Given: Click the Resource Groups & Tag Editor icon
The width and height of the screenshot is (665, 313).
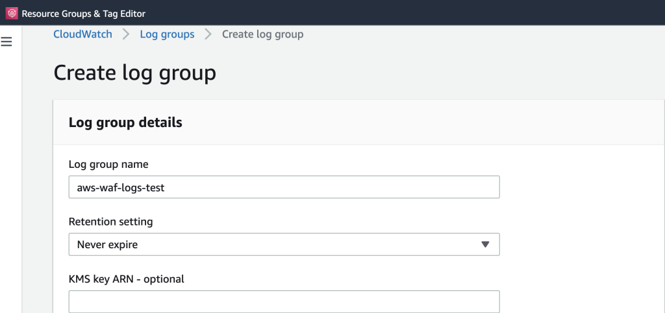Looking at the screenshot, I should tap(12, 14).
